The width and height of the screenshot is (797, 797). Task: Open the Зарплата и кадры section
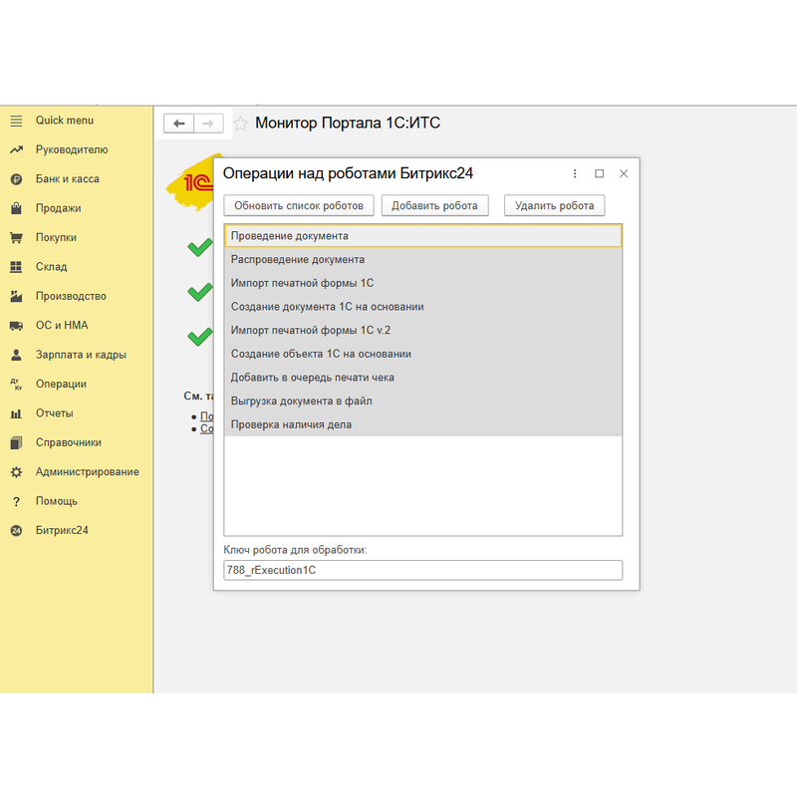81,355
